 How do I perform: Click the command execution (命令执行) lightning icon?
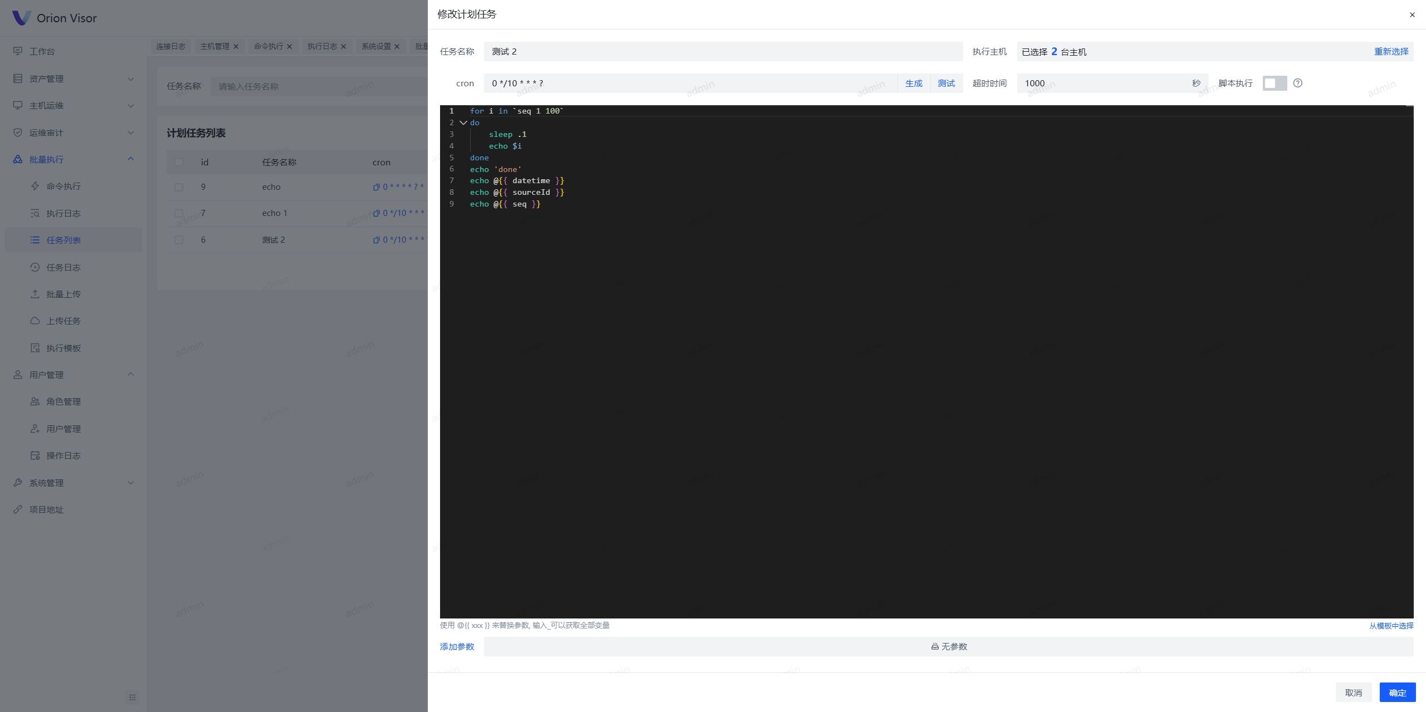tap(35, 186)
